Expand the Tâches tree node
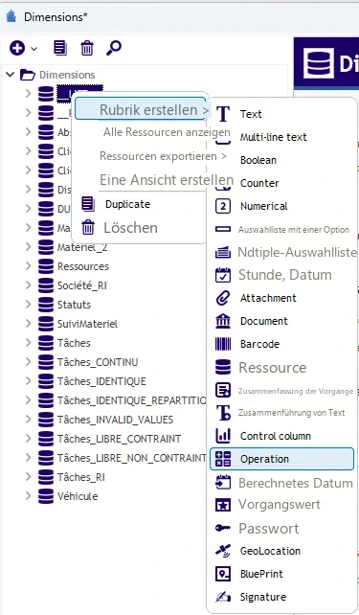The height and width of the screenshot is (615, 359). 28,343
